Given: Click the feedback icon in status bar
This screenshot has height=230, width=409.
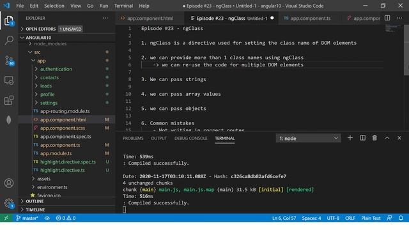Looking at the screenshot, I should 389,218.
